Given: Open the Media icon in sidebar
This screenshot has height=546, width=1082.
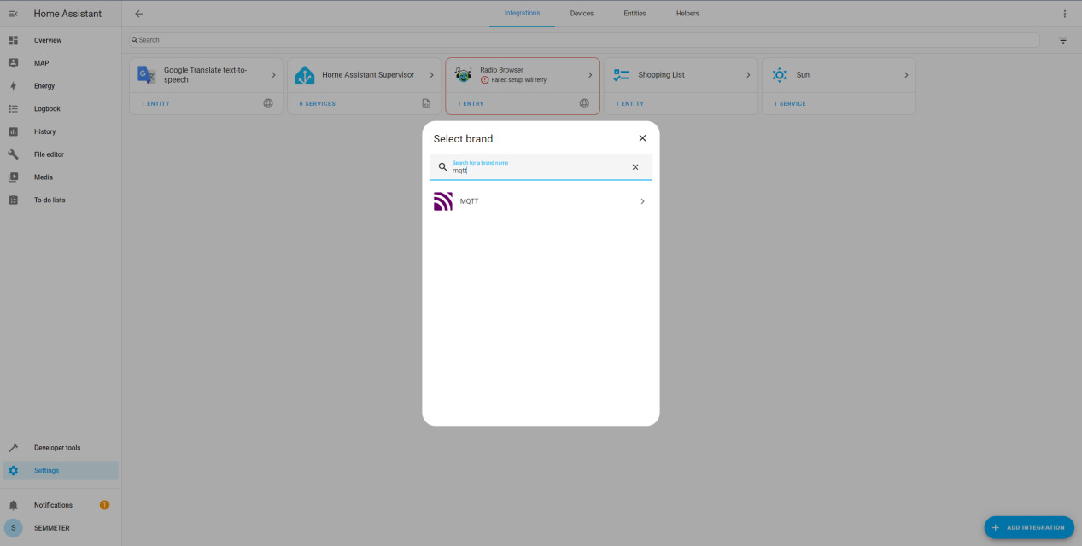Looking at the screenshot, I should tap(13, 177).
